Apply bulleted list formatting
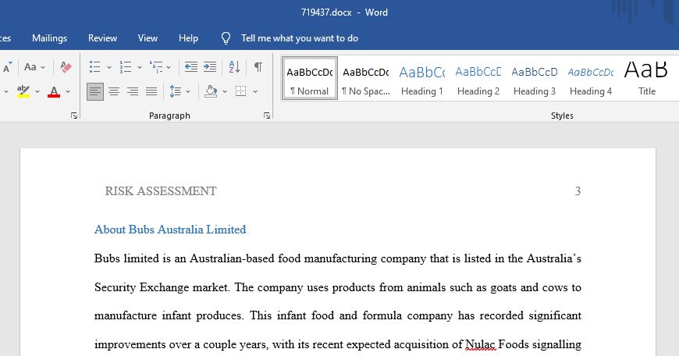Viewport: 679px width, 356px height. click(x=95, y=66)
